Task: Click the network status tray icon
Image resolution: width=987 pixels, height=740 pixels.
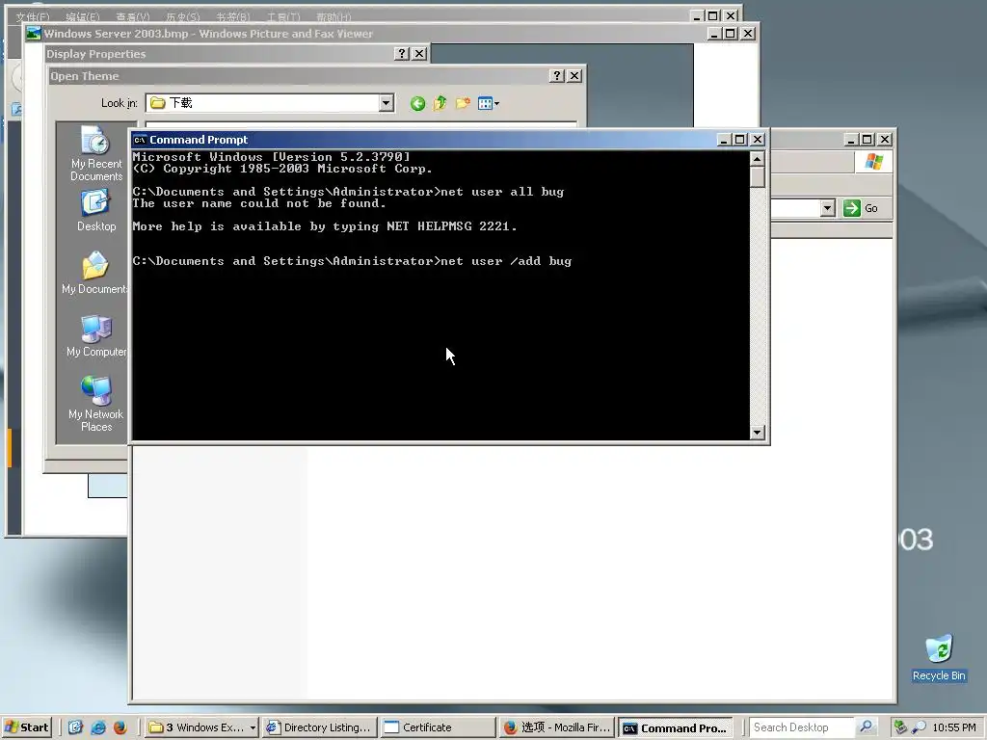Action: tap(900, 727)
